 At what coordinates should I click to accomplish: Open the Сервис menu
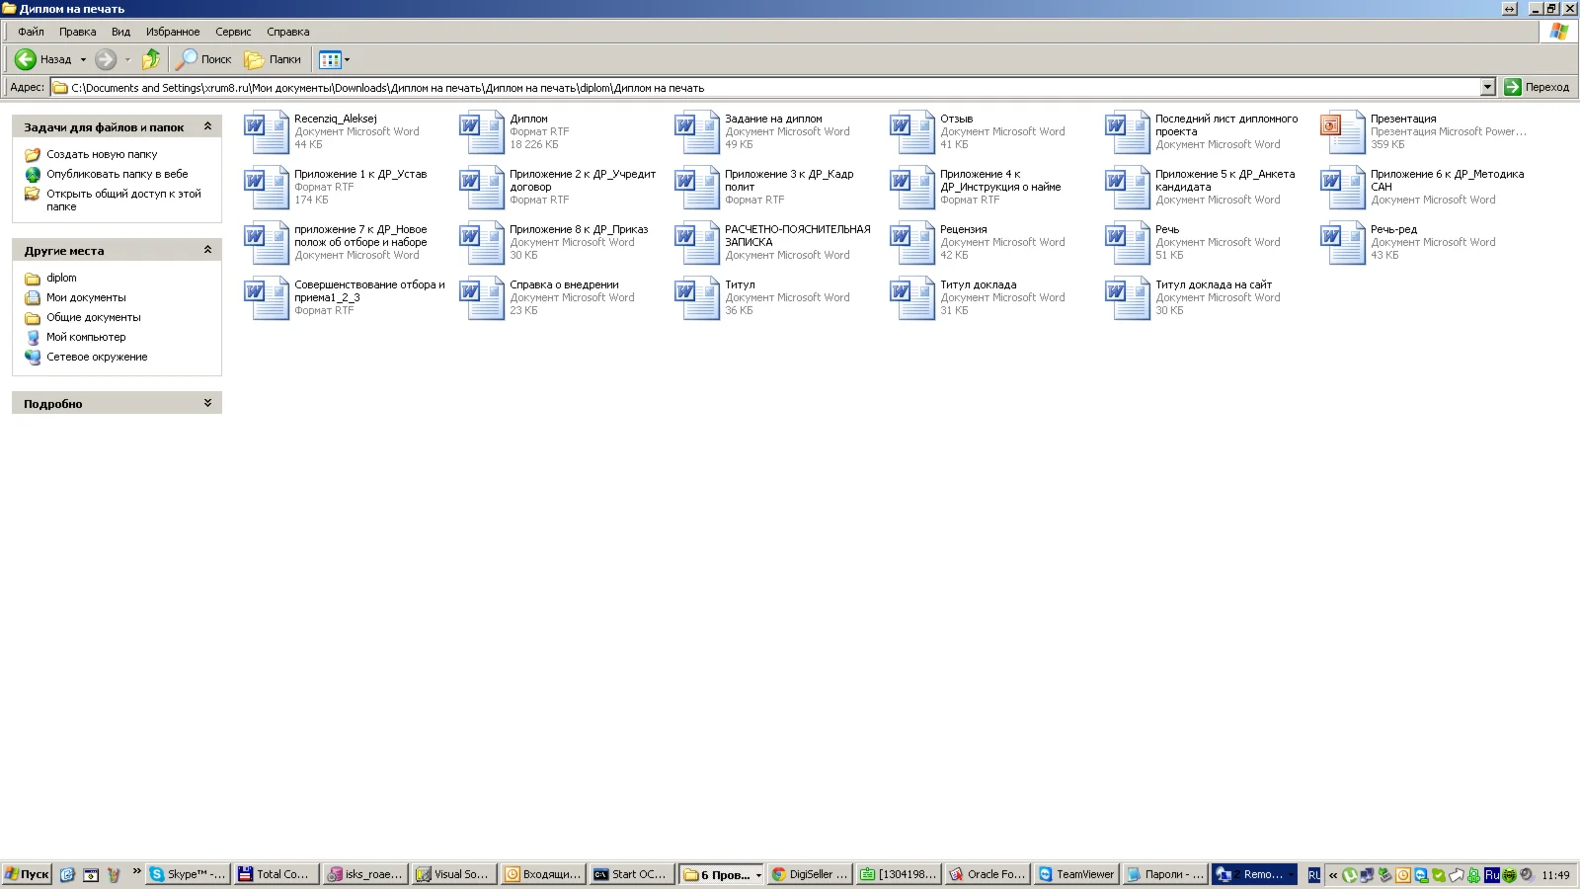tap(233, 32)
